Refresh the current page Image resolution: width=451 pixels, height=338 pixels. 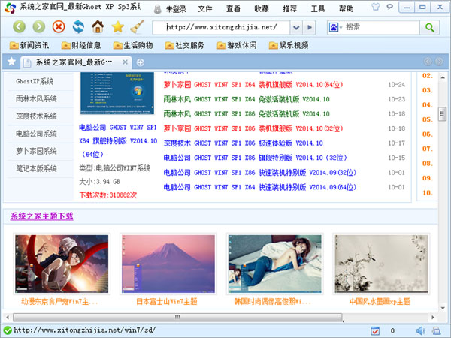78,27
